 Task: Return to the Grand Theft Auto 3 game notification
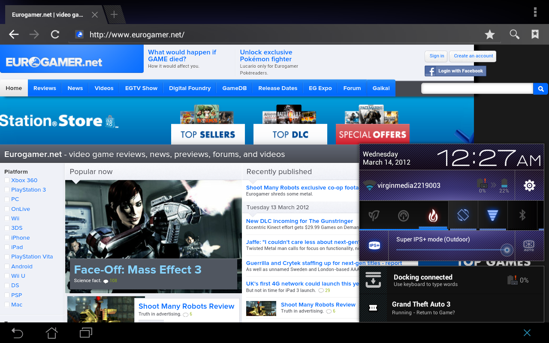click(x=451, y=308)
